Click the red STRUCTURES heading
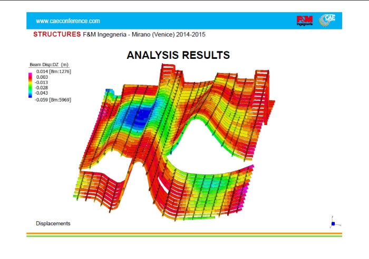The height and width of the screenshot is (259, 369). pos(57,34)
